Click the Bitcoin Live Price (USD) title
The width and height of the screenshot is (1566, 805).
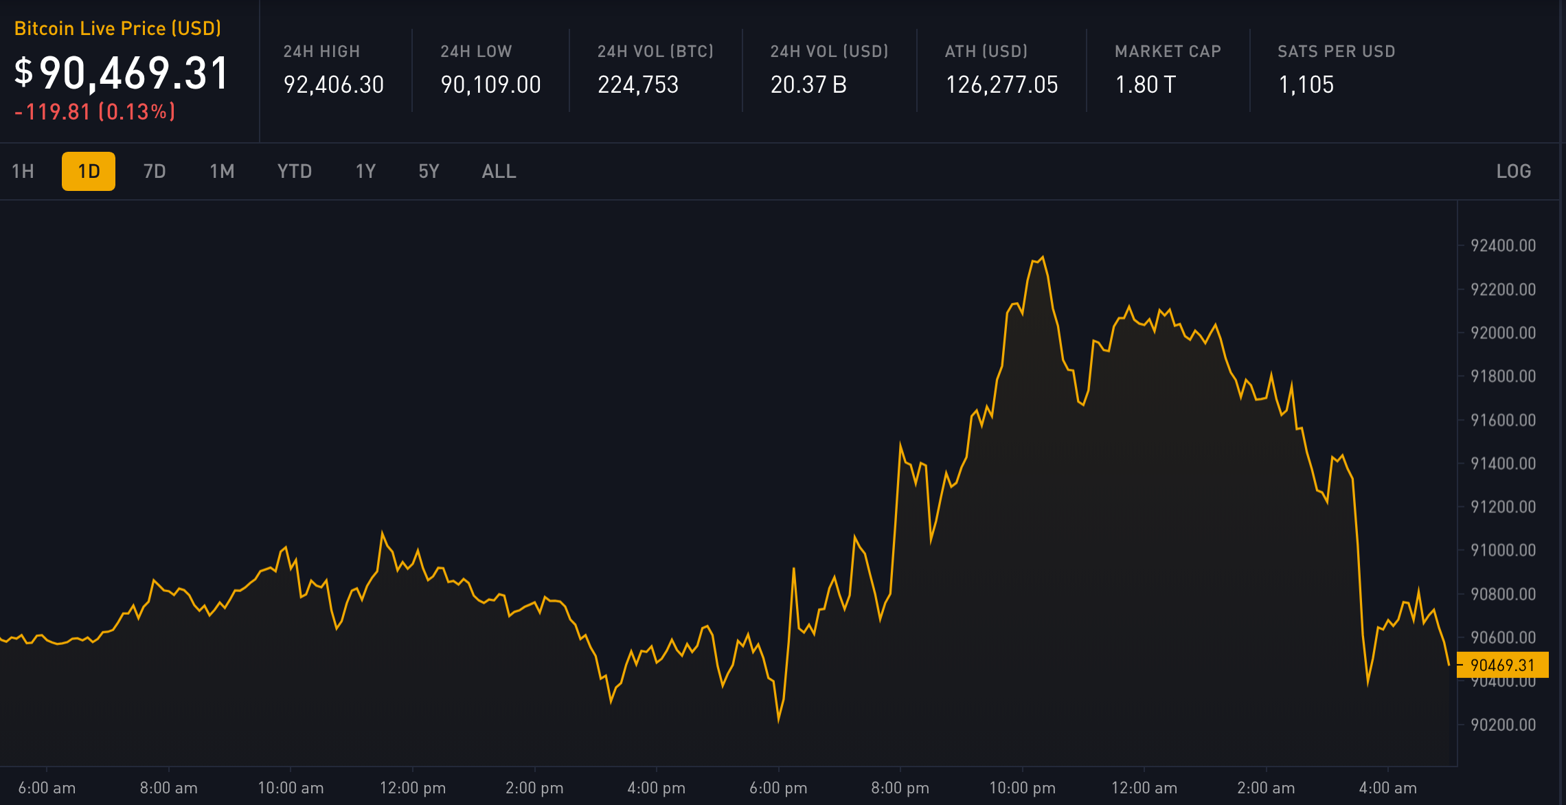click(x=117, y=28)
